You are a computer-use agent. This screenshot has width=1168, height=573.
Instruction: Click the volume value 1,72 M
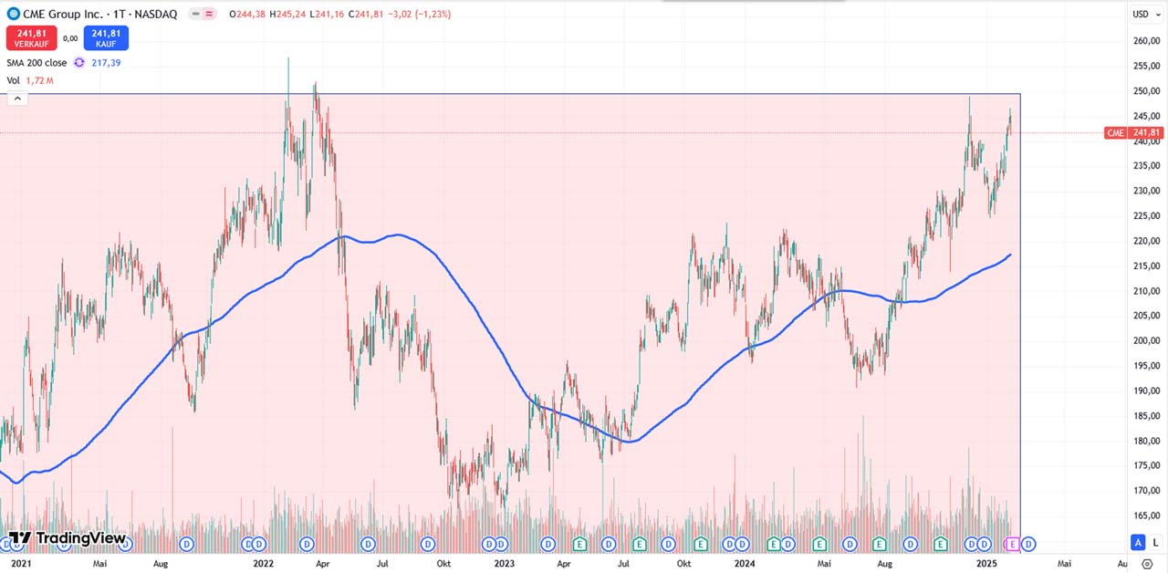(39, 81)
